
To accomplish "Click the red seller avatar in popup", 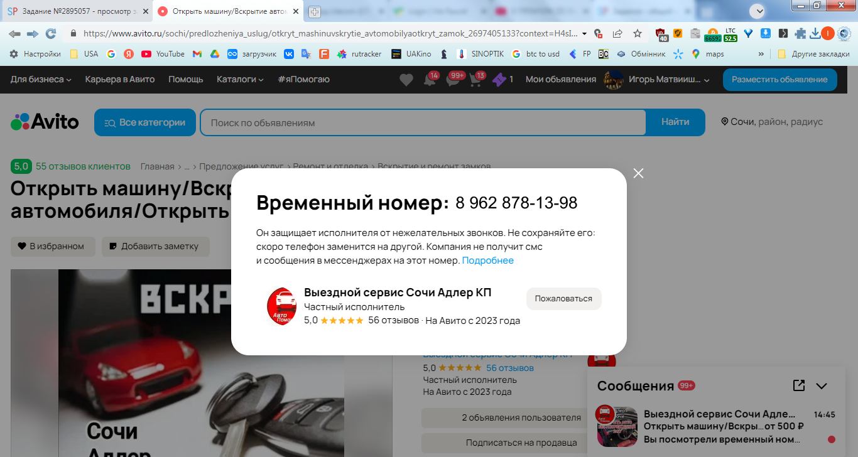I will [x=281, y=306].
